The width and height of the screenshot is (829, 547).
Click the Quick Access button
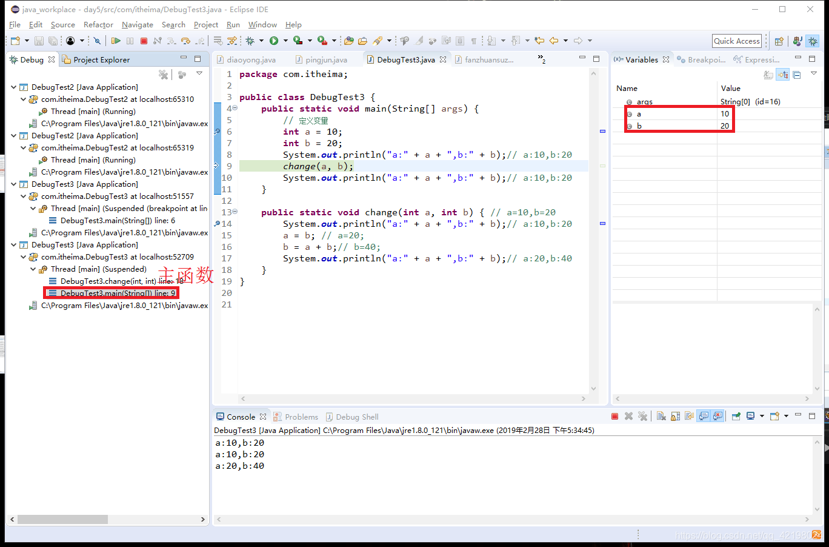[x=736, y=41]
